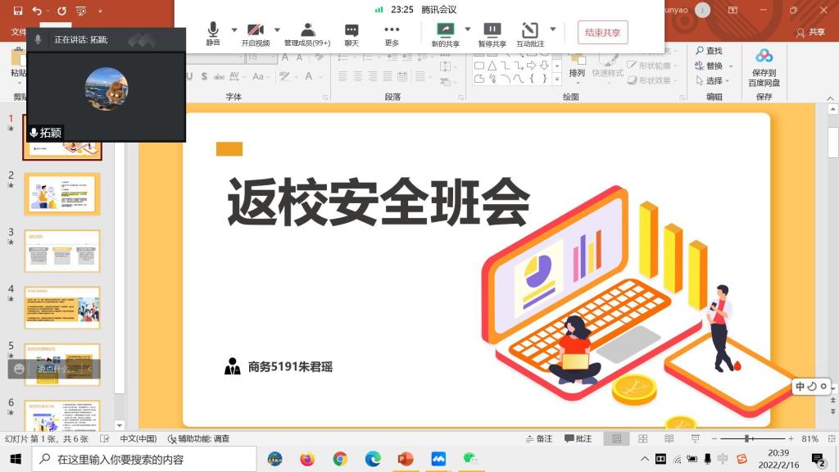Image resolution: width=839 pixels, height=472 pixels.
Task: Select slide 3 thumbnail
Action: pyautogui.click(x=62, y=251)
